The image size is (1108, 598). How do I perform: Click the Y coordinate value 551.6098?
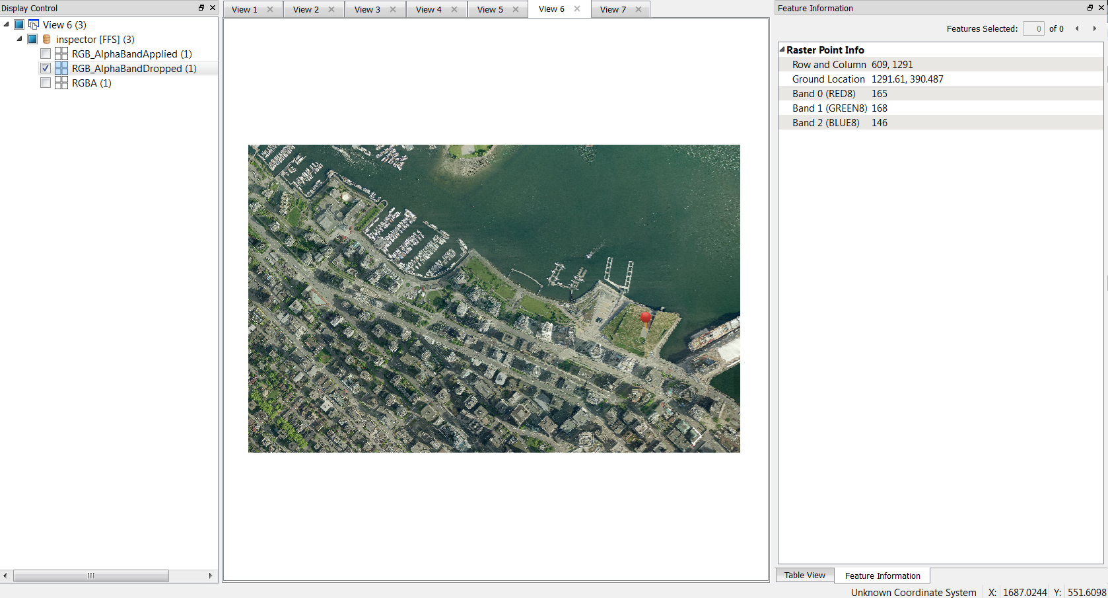point(1087,592)
